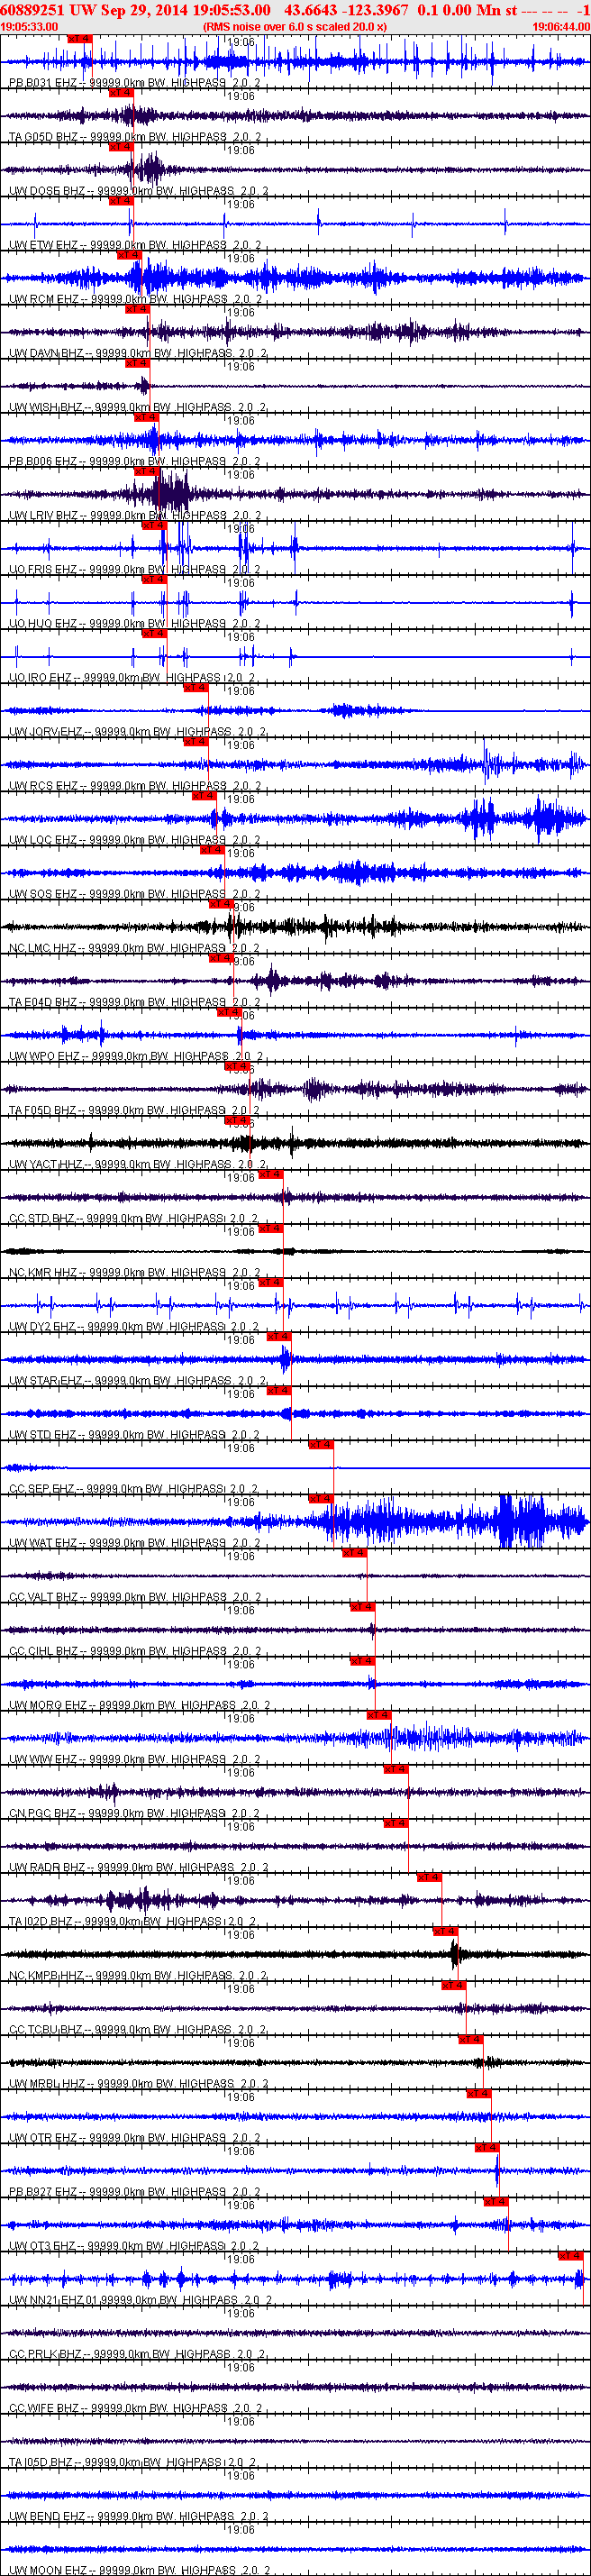This screenshot has width=591, height=2576.
Task: Click the '(RMS noise over 6.0 s scaled 20.0 x)' note
Action: point(295,27)
